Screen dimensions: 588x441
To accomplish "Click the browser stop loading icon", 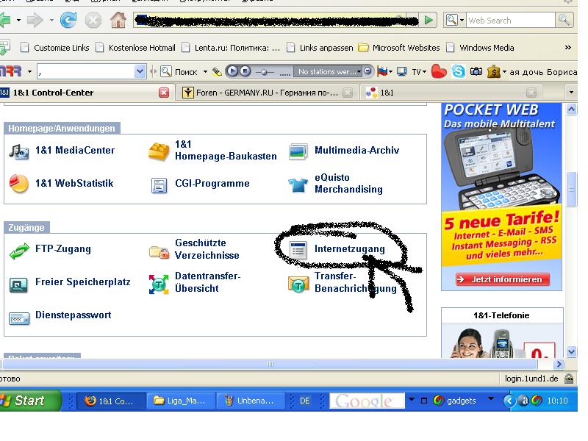I will pyautogui.click(x=93, y=21).
